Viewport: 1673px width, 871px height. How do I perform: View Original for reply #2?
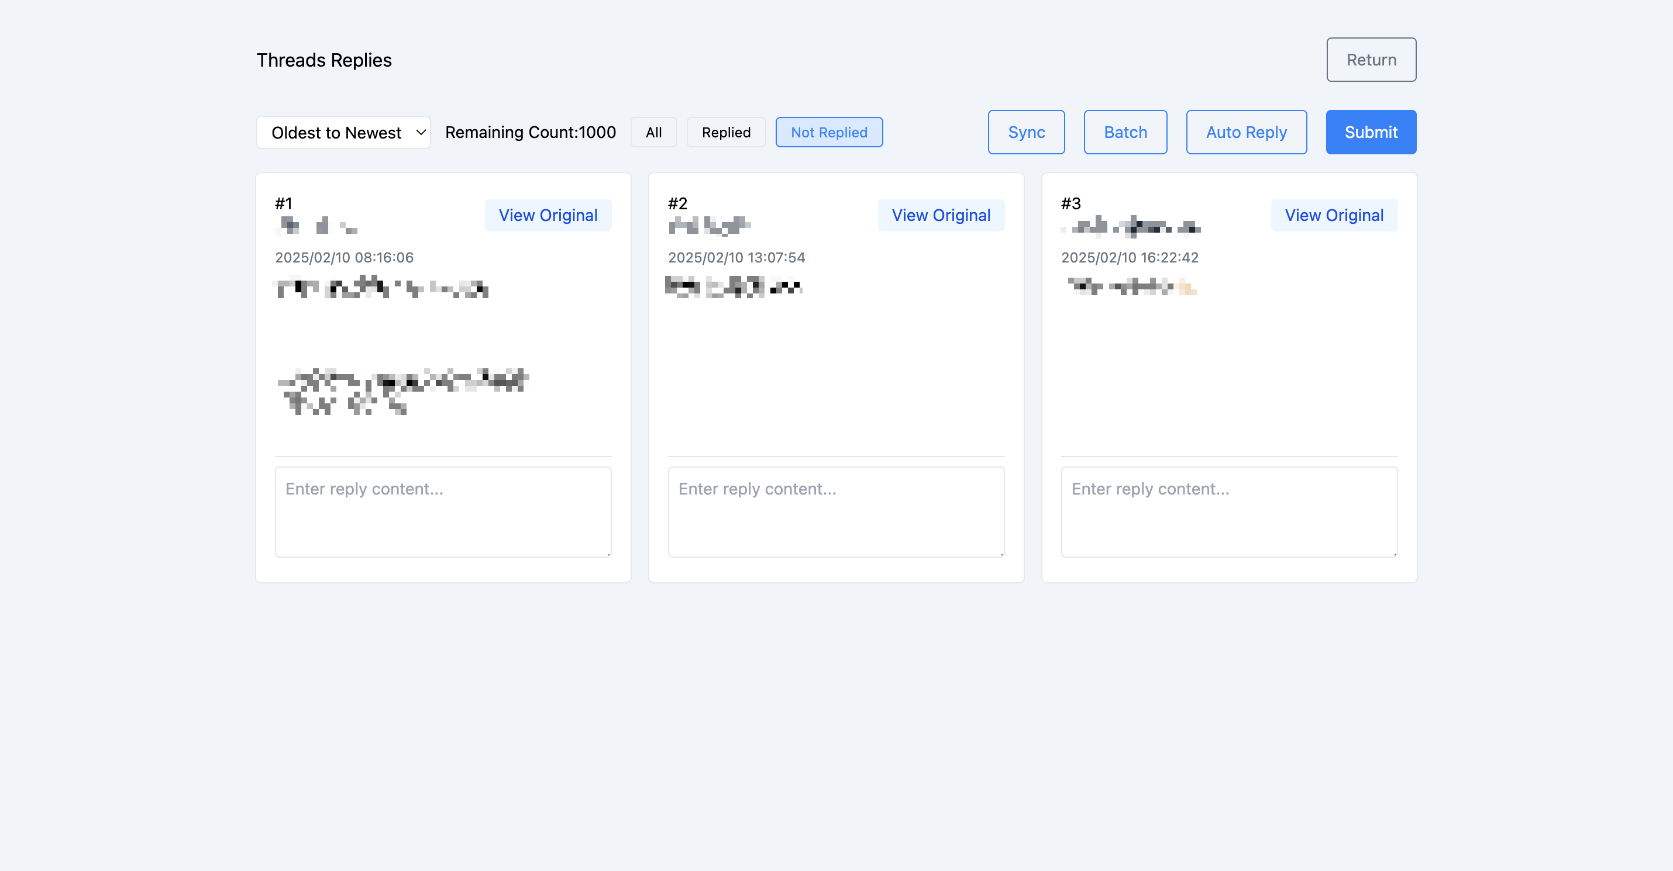941,216
